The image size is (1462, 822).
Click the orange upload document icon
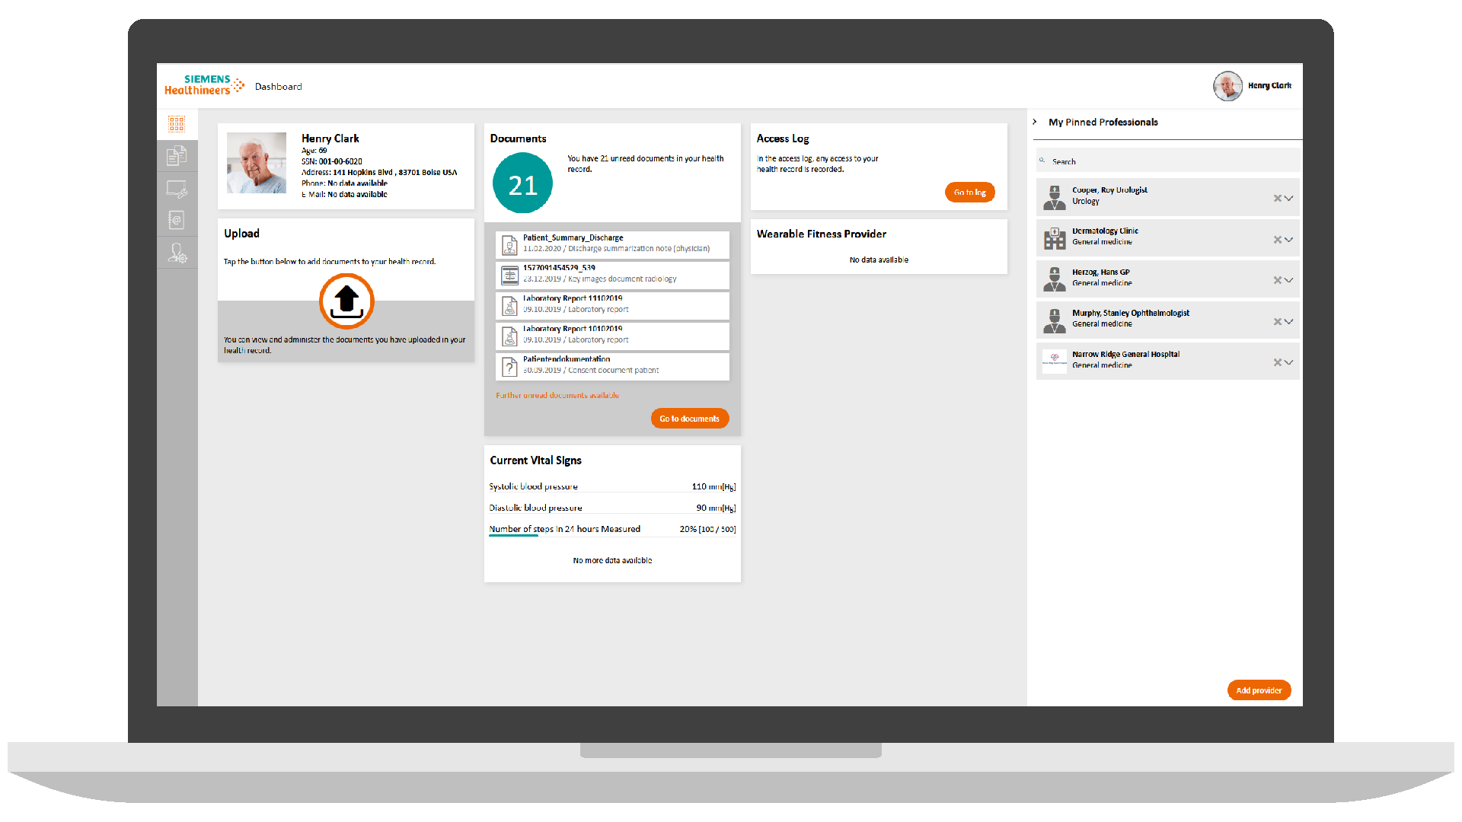(346, 301)
